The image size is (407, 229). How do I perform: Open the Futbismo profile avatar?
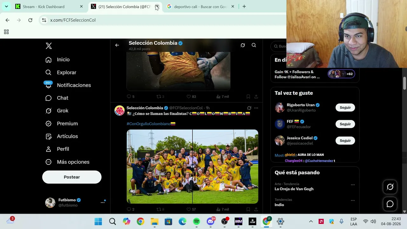click(50, 203)
